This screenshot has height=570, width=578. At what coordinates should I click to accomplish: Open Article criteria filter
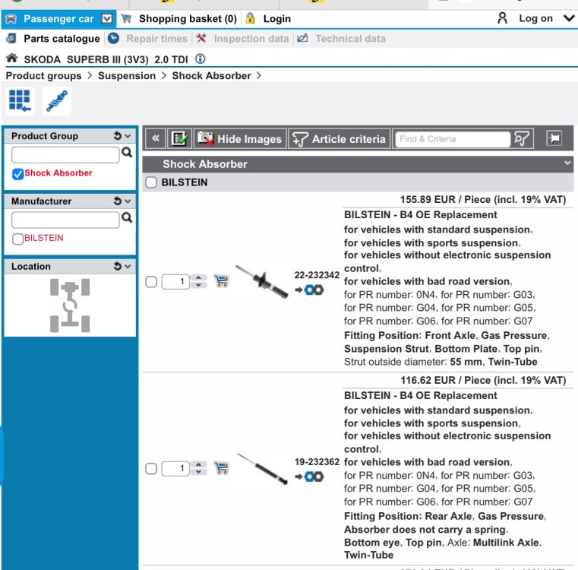point(340,139)
